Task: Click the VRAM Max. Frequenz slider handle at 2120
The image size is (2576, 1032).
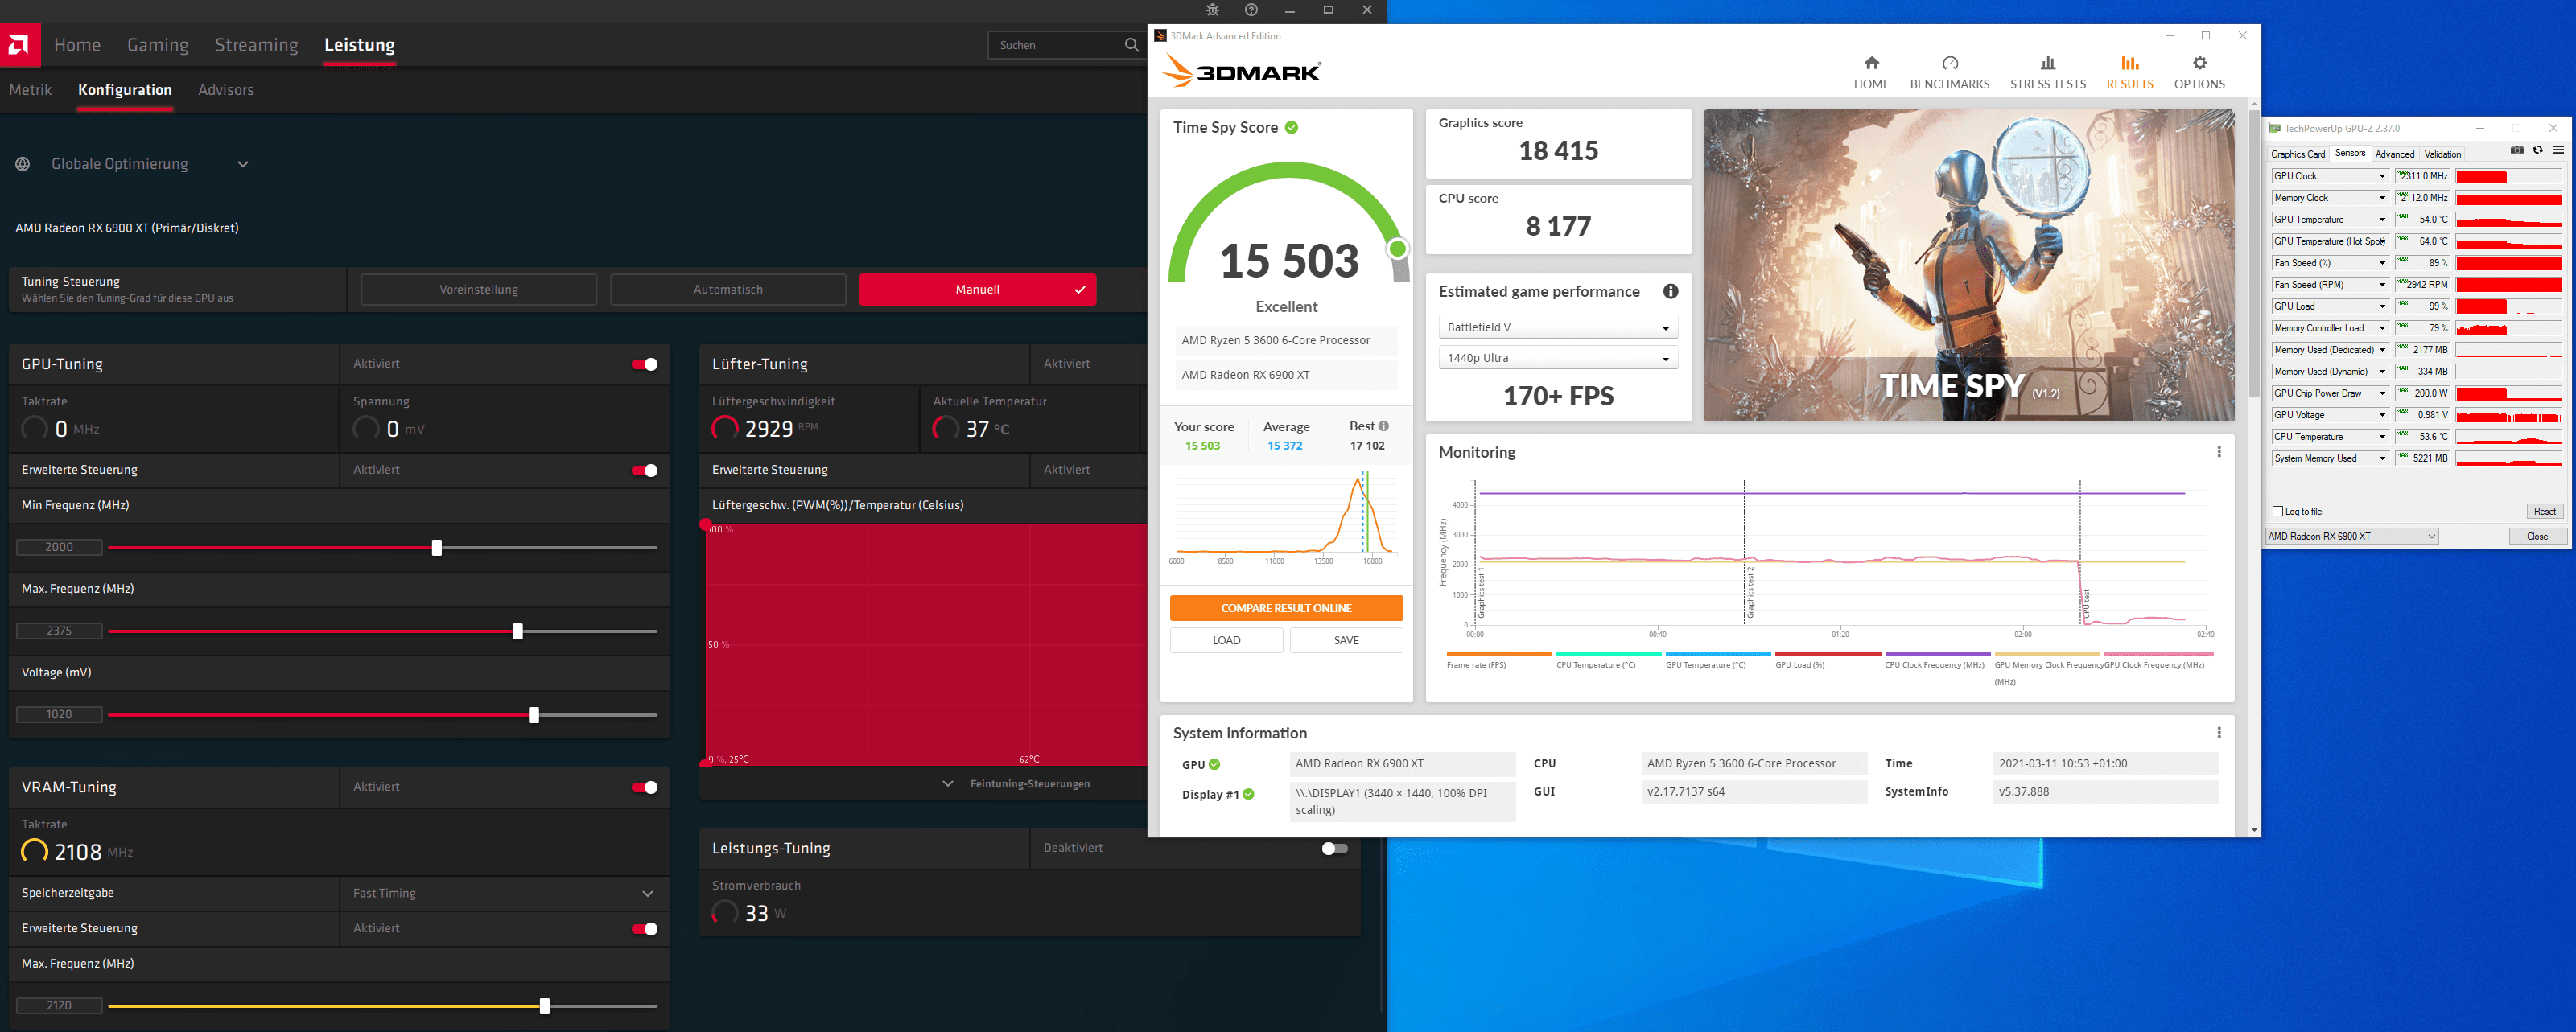Action: pyautogui.click(x=545, y=1006)
